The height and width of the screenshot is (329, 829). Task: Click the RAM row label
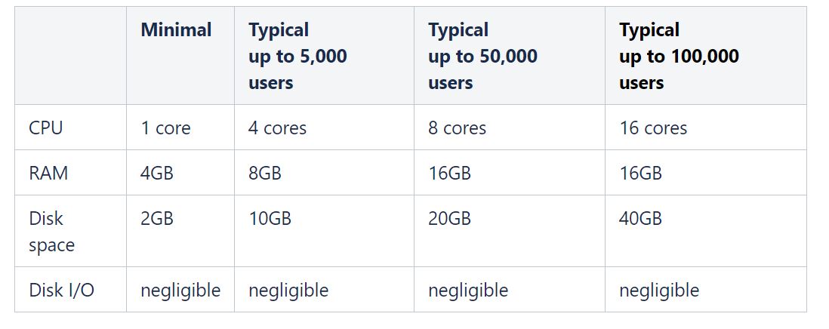pos(48,174)
